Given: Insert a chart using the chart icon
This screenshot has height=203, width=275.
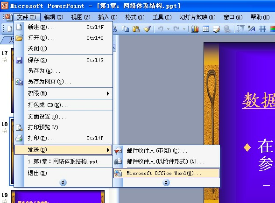Looking at the screenshot, I should pos(195,29).
